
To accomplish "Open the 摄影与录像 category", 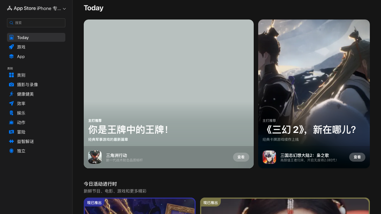I will pos(36,84).
